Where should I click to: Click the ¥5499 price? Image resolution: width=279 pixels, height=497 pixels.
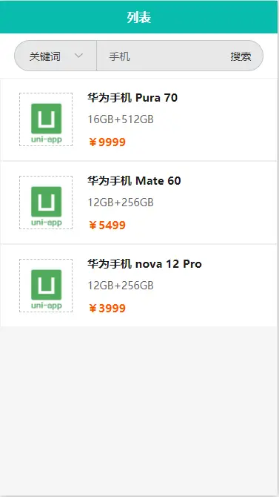107,226
